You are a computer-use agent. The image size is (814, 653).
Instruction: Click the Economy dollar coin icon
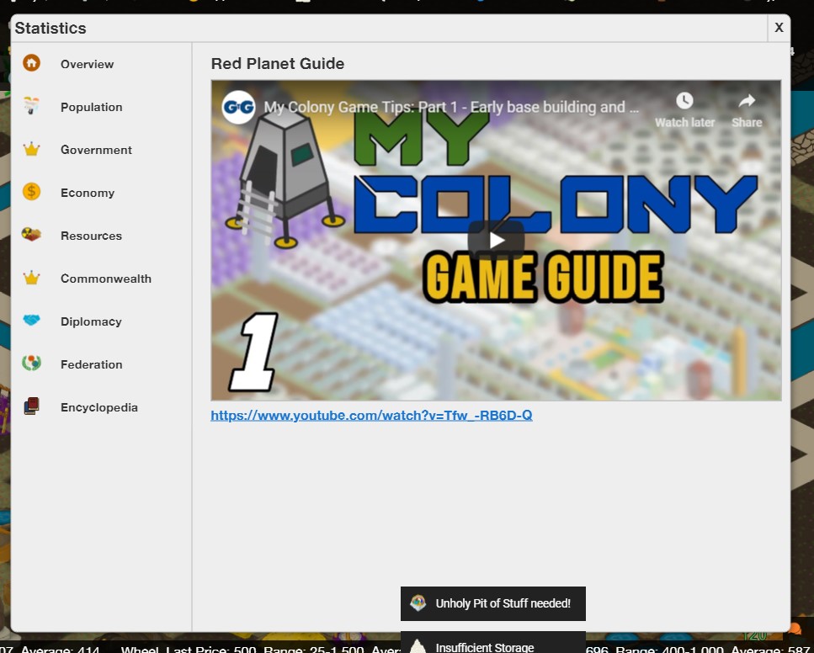click(x=31, y=192)
